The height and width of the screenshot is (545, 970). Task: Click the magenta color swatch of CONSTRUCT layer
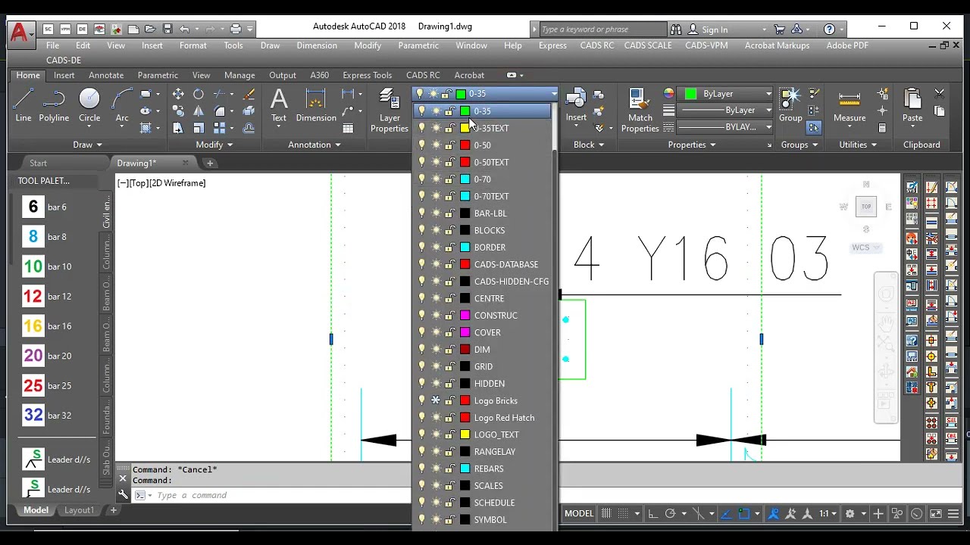click(x=465, y=316)
